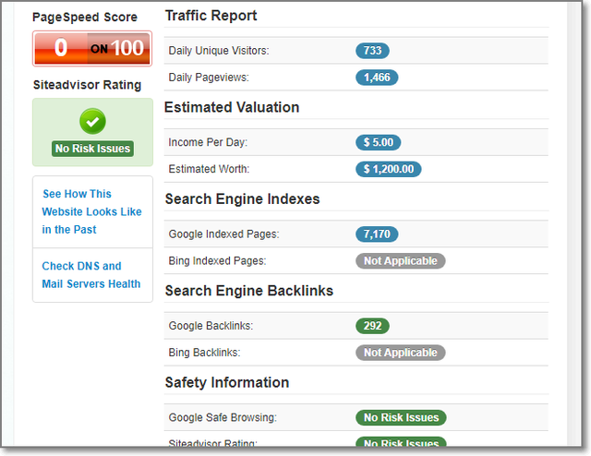Click the Google Backlinks 292 badge
Viewport: 591px width, 456px height.
click(372, 326)
